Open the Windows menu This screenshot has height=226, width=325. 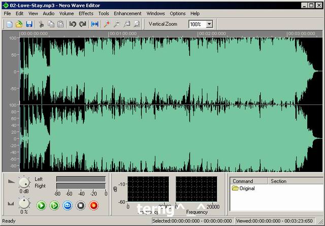pos(156,14)
